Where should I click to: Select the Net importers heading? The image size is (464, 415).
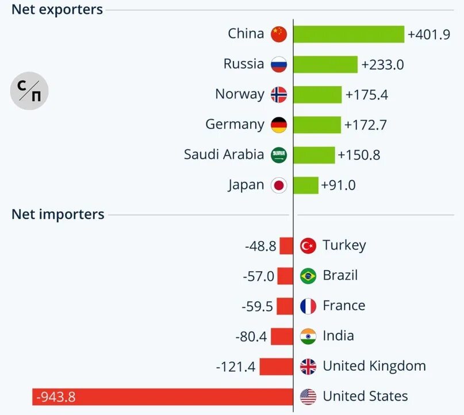(57, 214)
